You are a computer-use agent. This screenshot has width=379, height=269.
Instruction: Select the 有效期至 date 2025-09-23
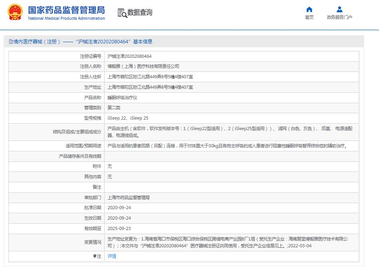120,228
